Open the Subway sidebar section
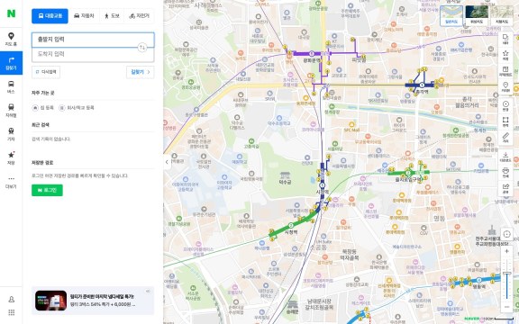The width and height of the screenshot is (519, 324). [11, 111]
